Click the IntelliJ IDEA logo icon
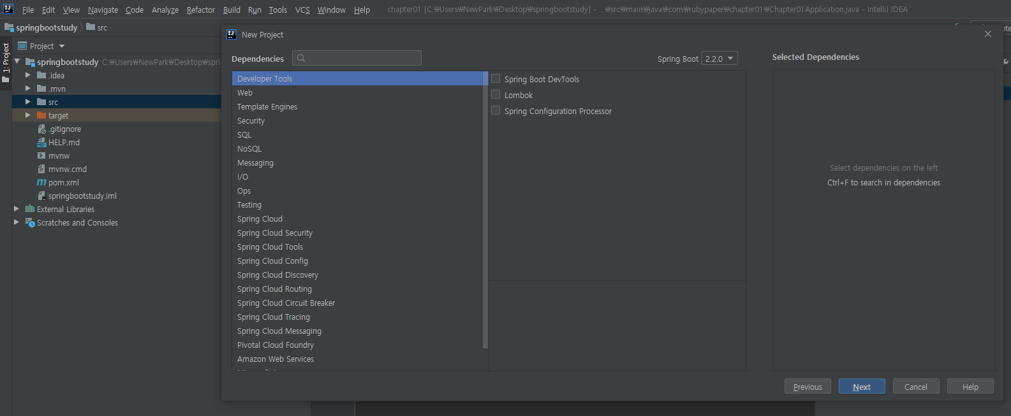Image resolution: width=1011 pixels, height=416 pixels. coord(8,9)
